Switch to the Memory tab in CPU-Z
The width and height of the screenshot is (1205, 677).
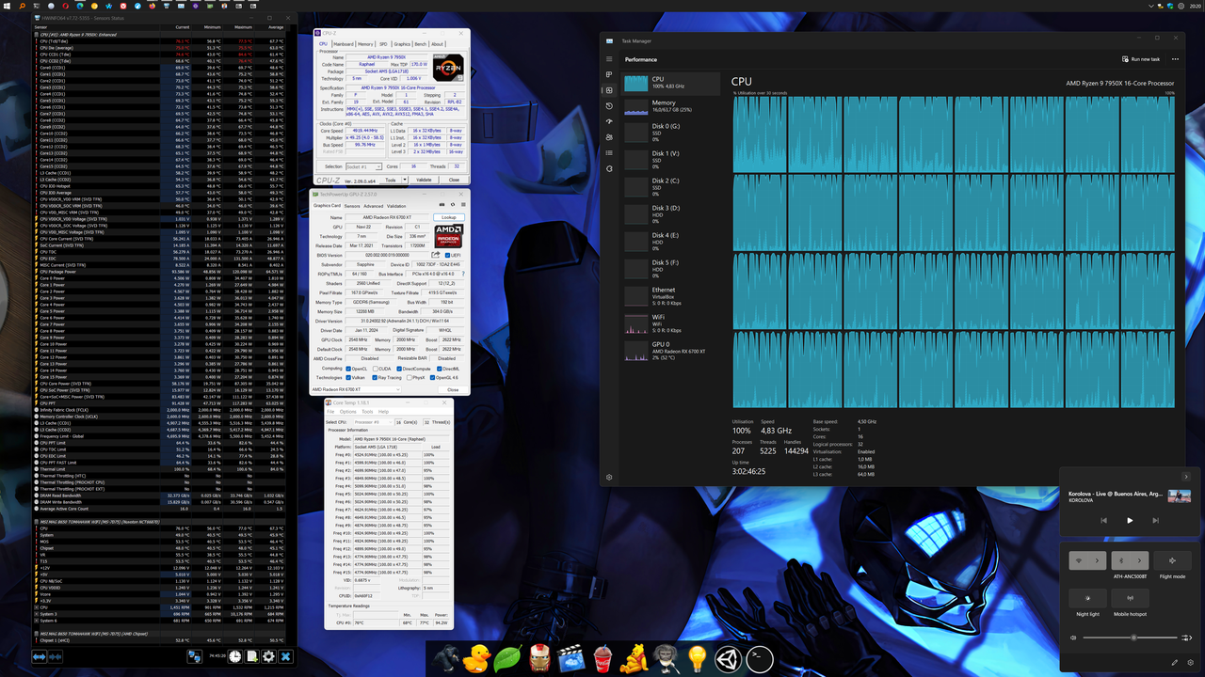coord(365,44)
